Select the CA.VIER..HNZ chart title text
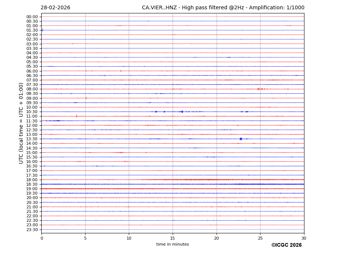Viewport: 345px width, 259px height. (223, 8)
